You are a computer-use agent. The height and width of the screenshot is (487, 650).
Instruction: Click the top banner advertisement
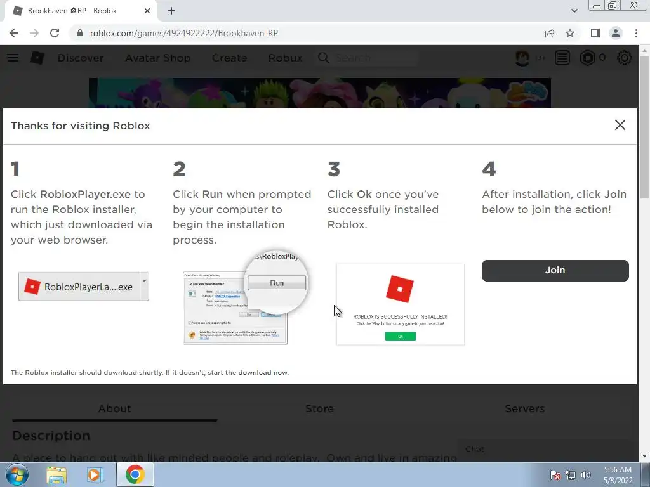click(320, 93)
